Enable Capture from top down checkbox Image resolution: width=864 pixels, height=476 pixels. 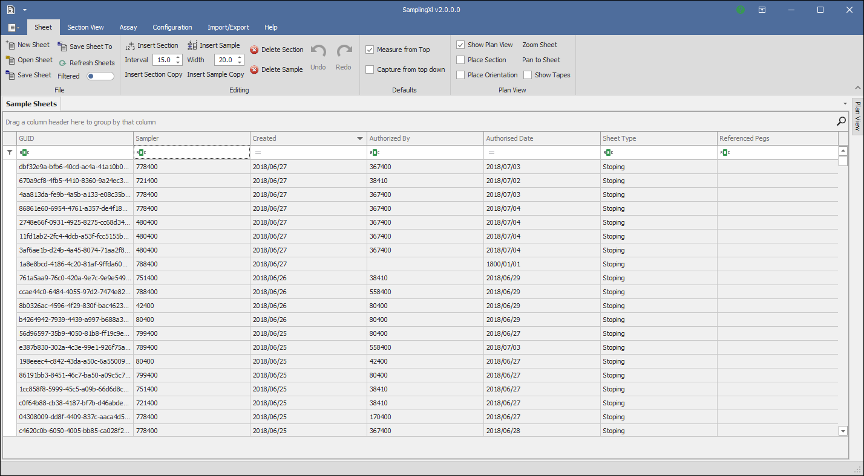click(x=370, y=69)
